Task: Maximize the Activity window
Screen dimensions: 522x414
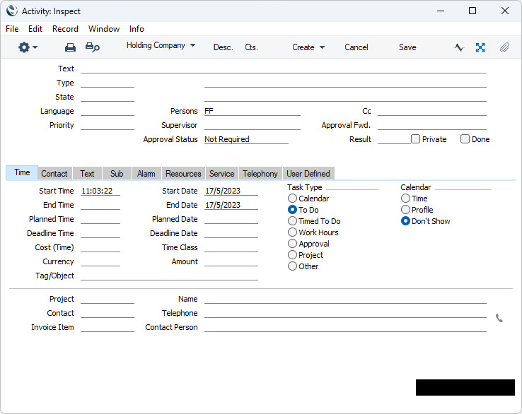Action: (472, 11)
